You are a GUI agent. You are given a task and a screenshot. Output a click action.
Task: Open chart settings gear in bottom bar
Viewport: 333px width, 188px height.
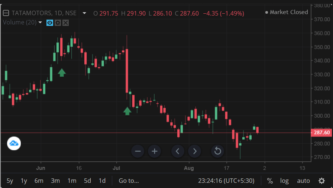(x=322, y=181)
